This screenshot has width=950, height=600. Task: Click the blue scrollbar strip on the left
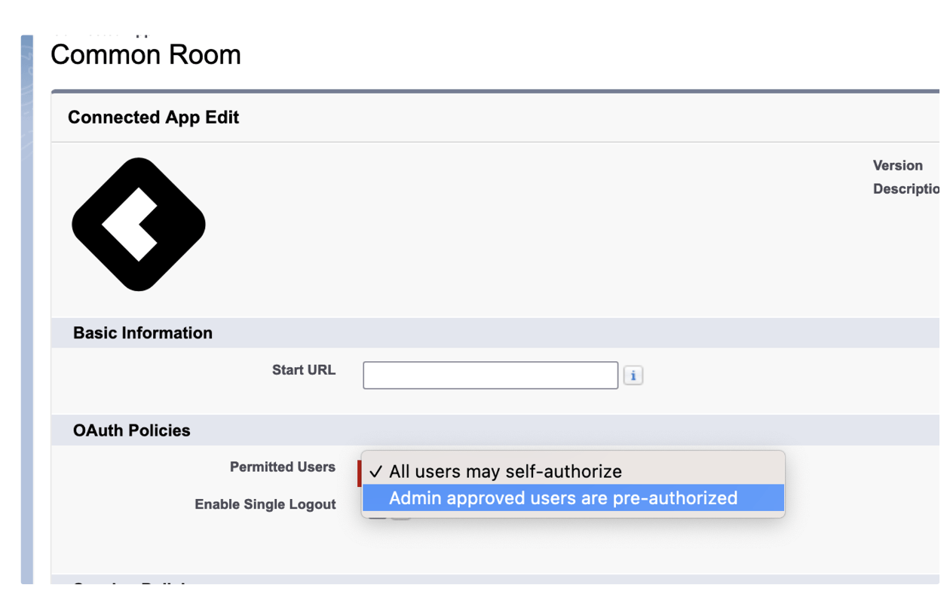pyautogui.click(x=26, y=302)
